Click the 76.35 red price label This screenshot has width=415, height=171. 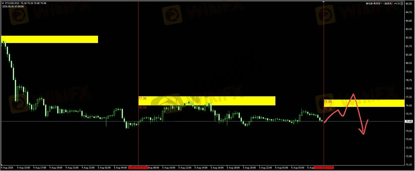[x=328, y=109]
